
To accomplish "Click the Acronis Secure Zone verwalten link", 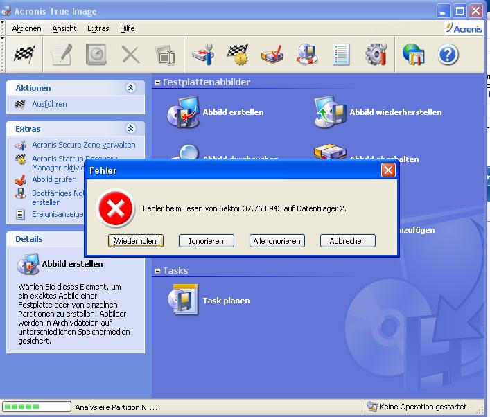I will [x=84, y=145].
